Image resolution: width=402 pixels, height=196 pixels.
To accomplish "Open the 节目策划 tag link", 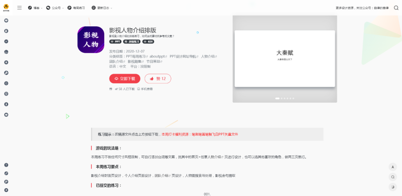I will click(154, 61).
